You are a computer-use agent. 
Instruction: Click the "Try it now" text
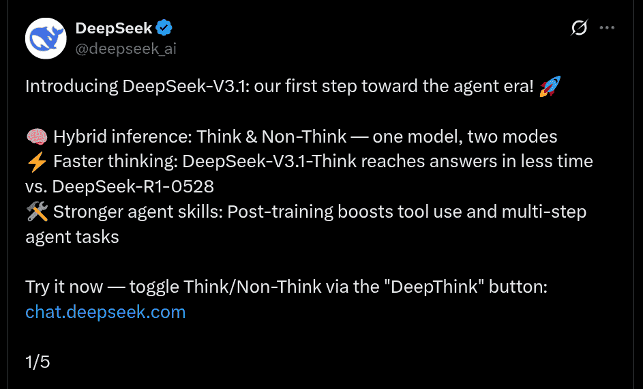64,287
